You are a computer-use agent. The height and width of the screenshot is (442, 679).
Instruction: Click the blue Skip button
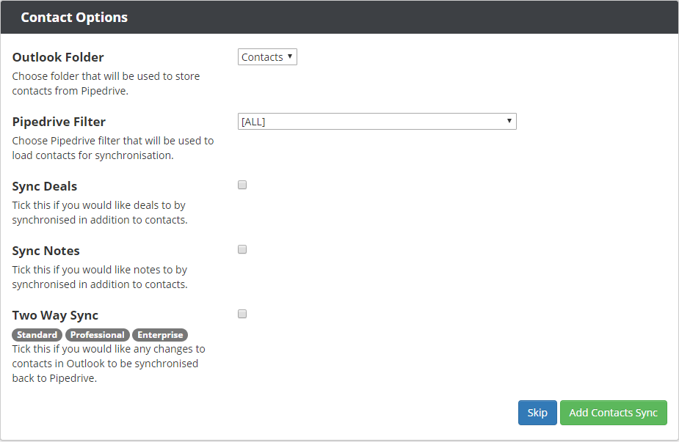pyautogui.click(x=537, y=413)
